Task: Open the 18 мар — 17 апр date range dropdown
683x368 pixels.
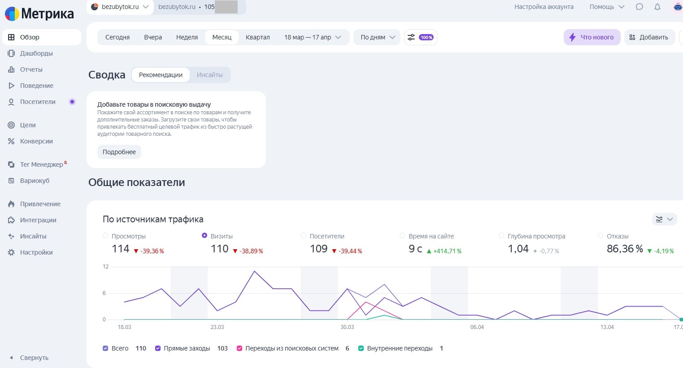Action: click(x=313, y=37)
